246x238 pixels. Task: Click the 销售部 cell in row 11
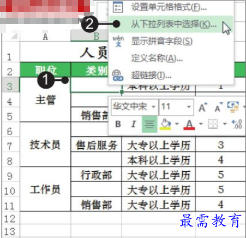click(x=97, y=204)
